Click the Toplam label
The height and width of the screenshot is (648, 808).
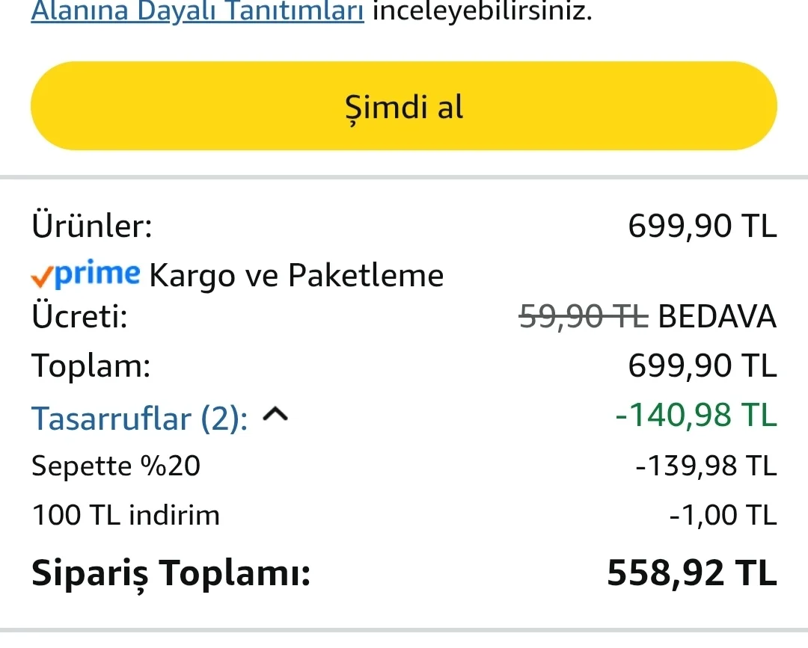(91, 366)
